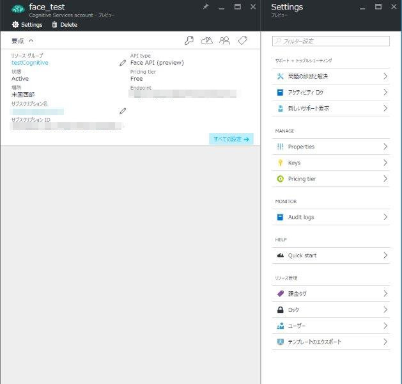
Task: Open the Tags shortcut icon
Action: point(242,40)
